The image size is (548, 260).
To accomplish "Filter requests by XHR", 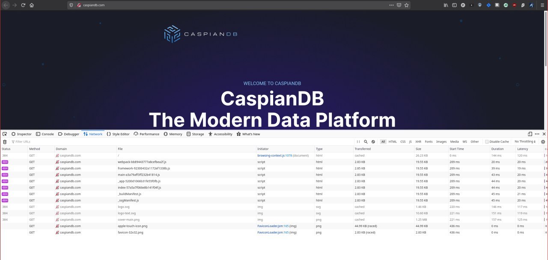I will [x=418, y=142].
